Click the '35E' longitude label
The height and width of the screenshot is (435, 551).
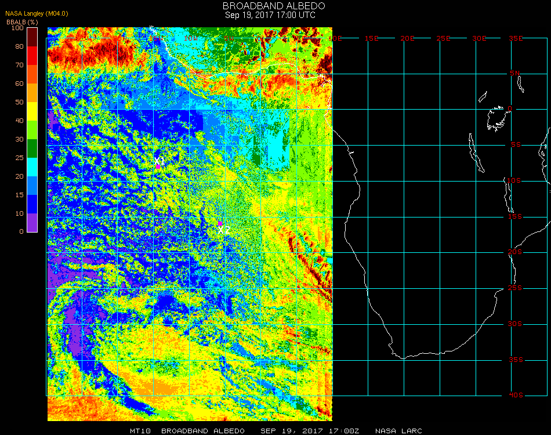(x=516, y=38)
